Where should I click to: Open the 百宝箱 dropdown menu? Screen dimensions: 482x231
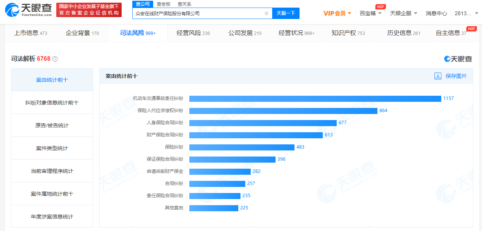(x=371, y=13)
